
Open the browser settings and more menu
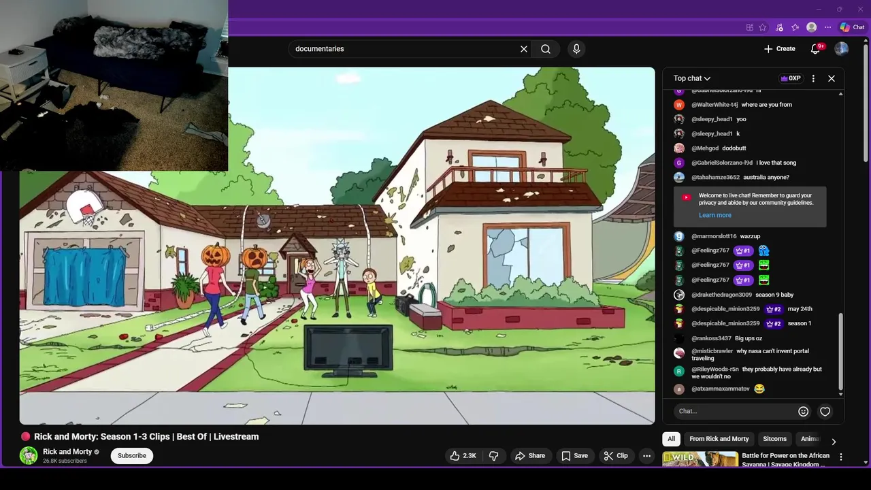click(x=827, y=27)
